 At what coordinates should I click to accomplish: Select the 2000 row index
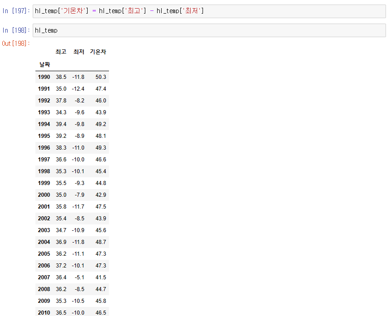tap(44, 195)
